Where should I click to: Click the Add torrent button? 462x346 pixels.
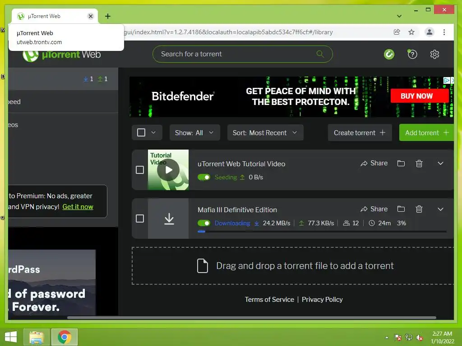(426, 133)
